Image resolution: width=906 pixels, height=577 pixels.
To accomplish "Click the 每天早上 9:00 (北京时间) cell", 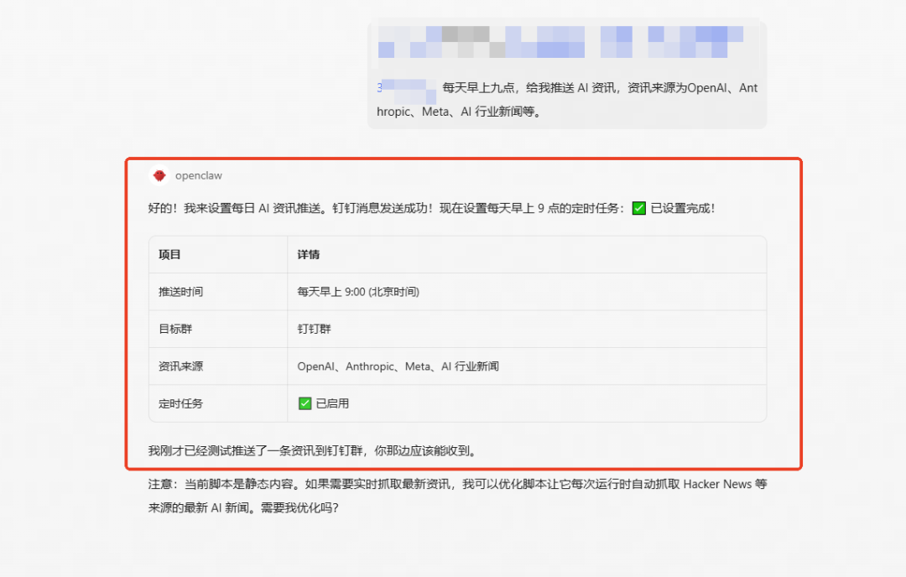I will 527,292.
